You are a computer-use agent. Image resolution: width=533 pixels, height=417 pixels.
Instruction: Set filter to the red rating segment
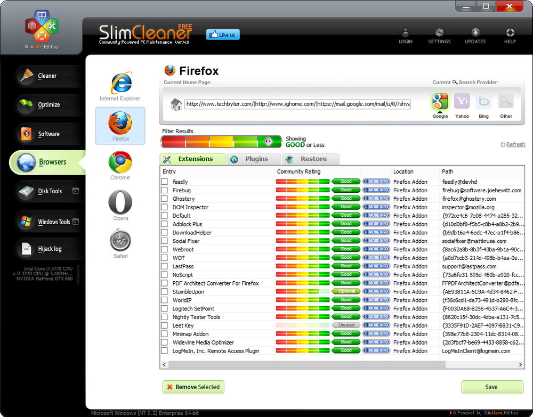[x=174, y=142]
